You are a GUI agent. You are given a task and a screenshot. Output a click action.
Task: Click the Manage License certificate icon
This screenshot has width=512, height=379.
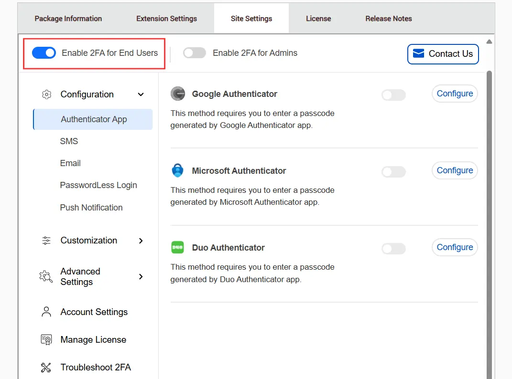pos(46,340)
